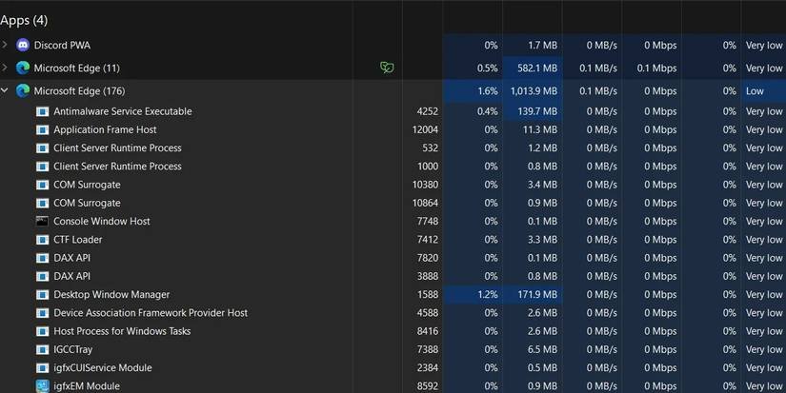Click the green efficiency mode leaf icon
Image resolution: width=786 pixels, height=393 pixels.
(x=387, y=68)
